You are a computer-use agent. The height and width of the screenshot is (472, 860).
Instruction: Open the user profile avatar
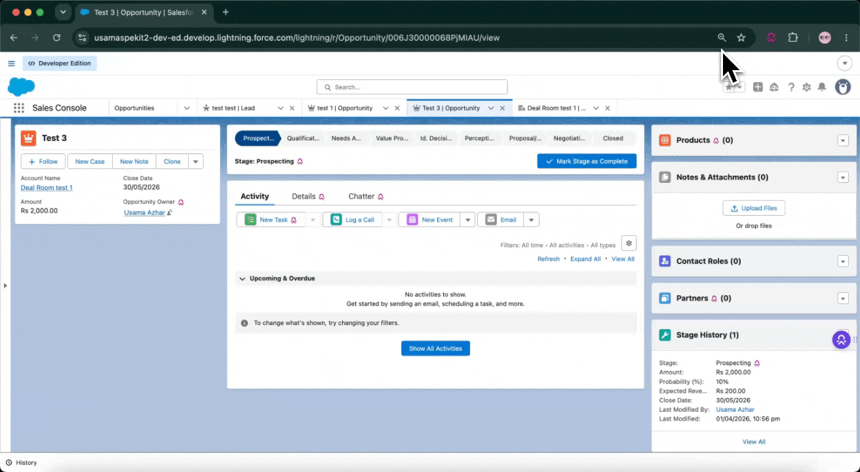[x=843, y=87]
